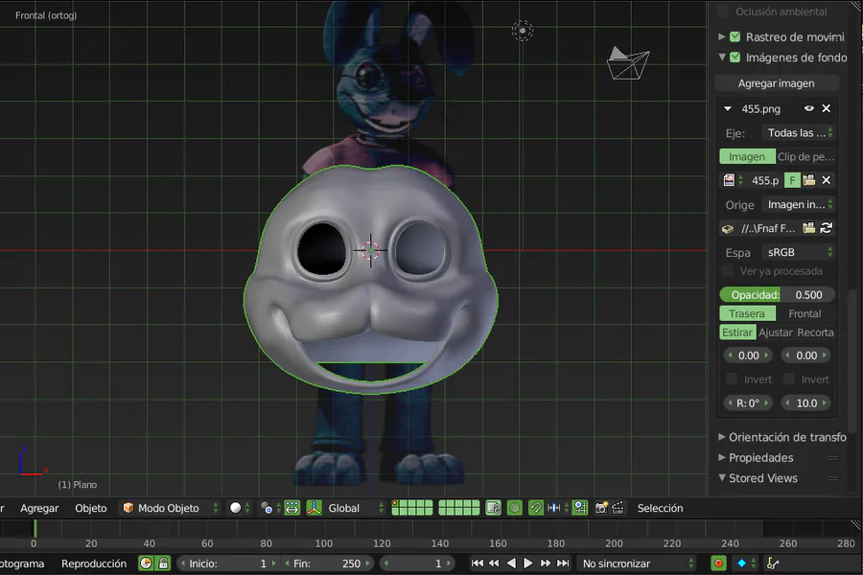Click the snap target grid icon

580,508
